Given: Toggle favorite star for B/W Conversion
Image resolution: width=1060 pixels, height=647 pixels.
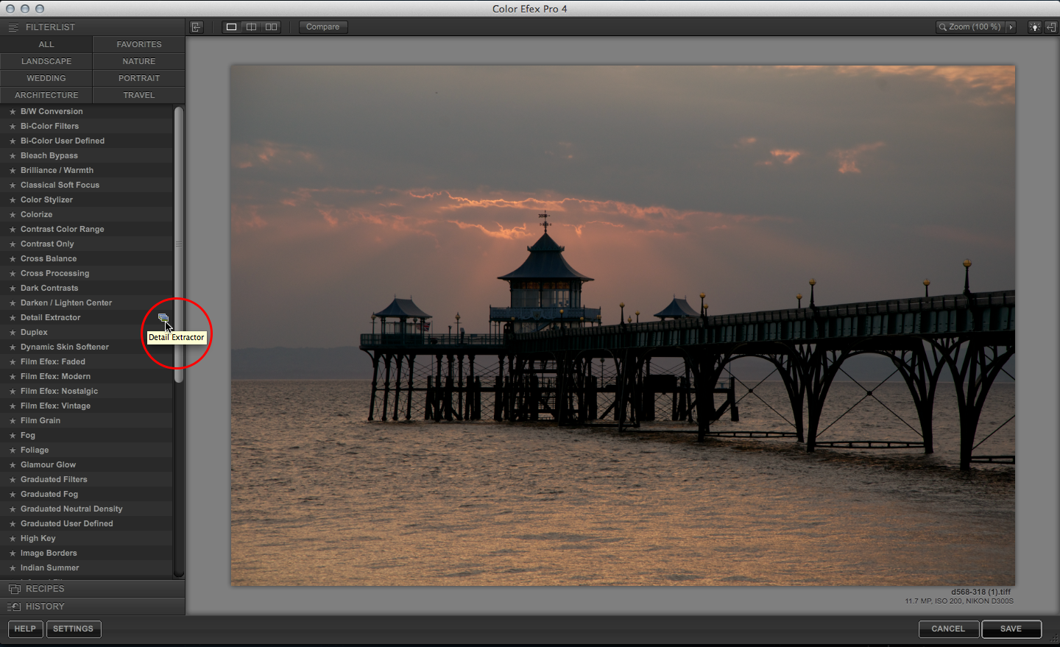Looking at the screenshot, I should coord(13,112).
